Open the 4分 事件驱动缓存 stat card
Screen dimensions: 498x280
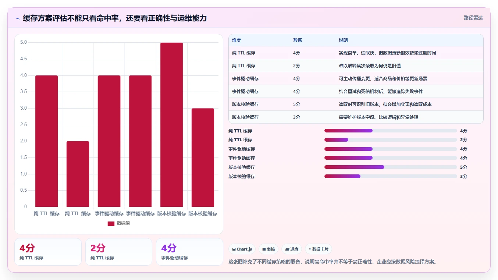[x=189, y=252]
